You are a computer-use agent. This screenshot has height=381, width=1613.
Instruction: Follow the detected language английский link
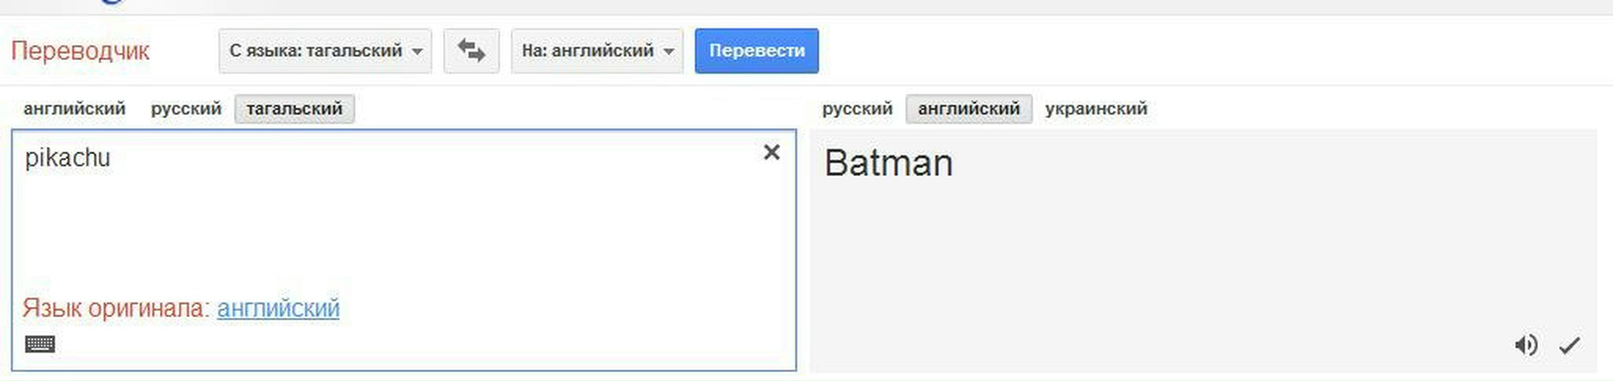point(278,308)
